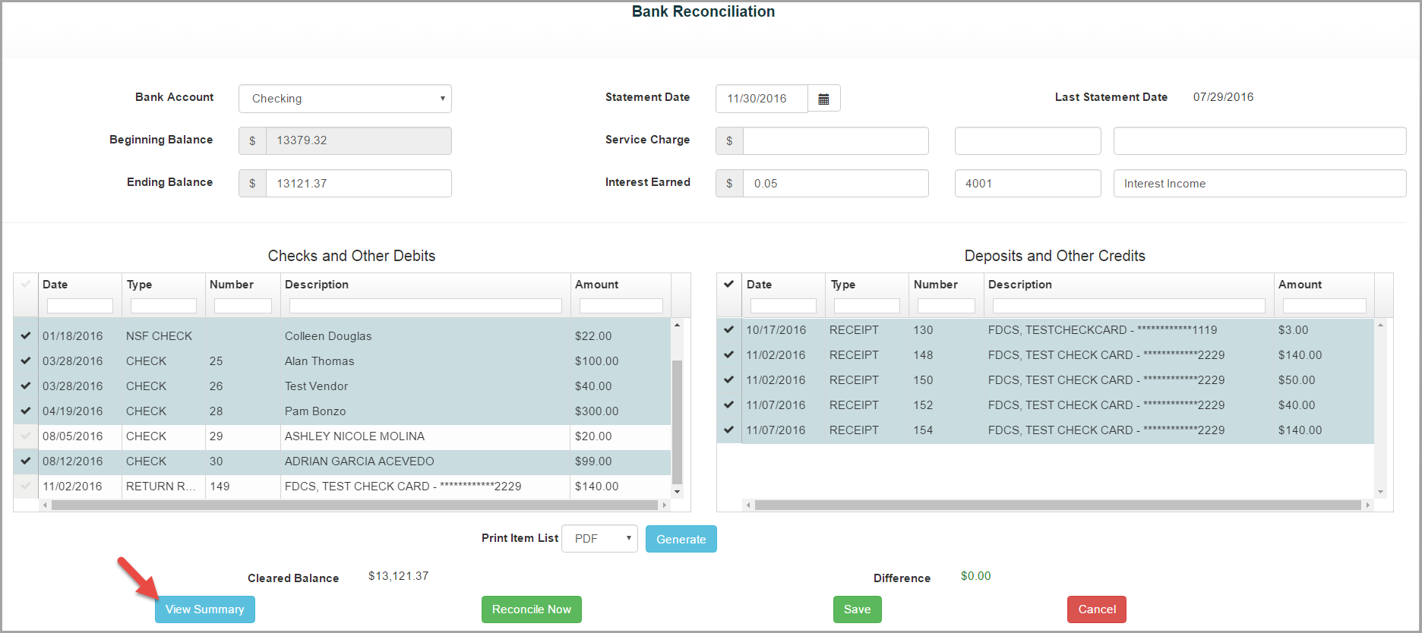Generate the print item list
The width and height of the screenshot is (1422, 633).
tap(681, 539)
